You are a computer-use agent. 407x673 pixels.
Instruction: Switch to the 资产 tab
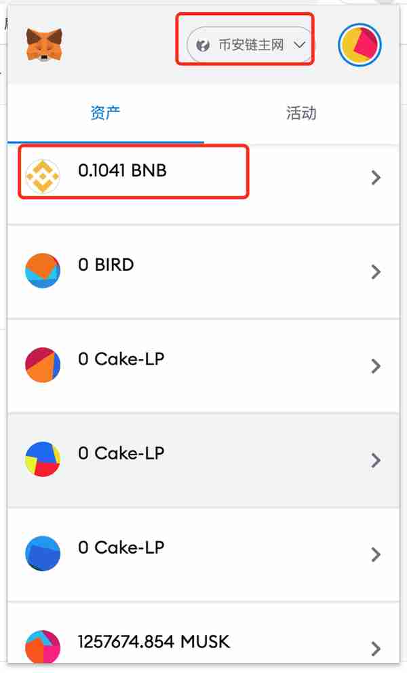coord(105,113)
